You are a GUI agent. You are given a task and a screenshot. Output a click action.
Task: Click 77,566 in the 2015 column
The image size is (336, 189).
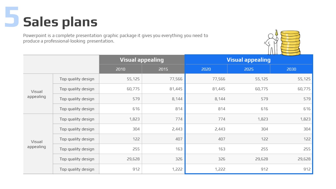pos(176,79)
